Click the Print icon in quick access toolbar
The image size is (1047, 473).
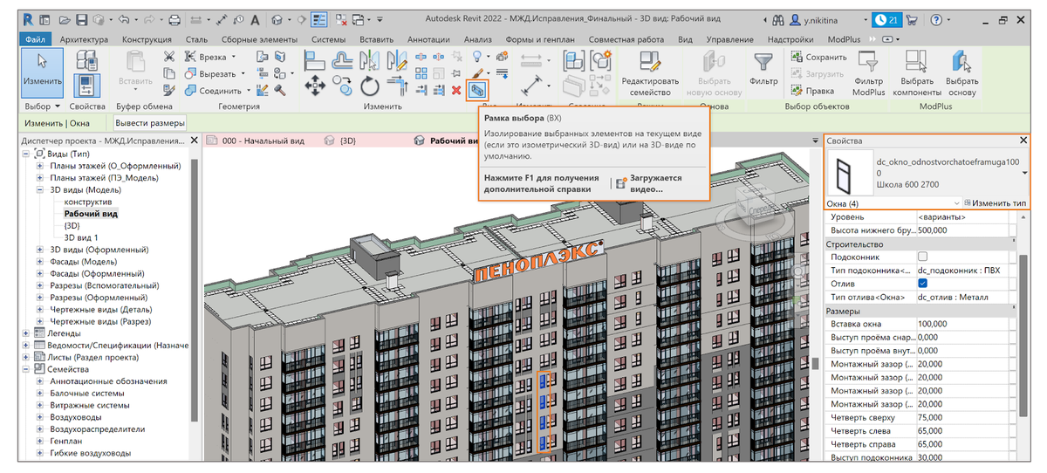tap(174, 19)
